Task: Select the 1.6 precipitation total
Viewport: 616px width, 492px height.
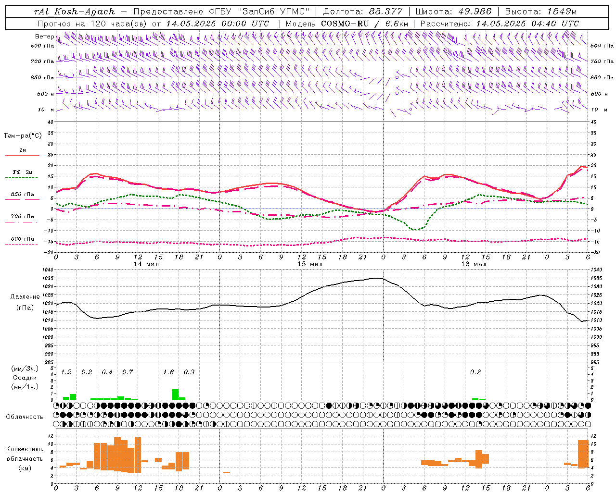Action: coord(168,372)
